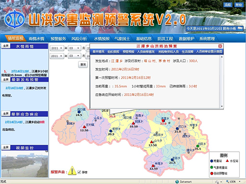Switch to the 雨情水情 menu tab

click(36, 39)
